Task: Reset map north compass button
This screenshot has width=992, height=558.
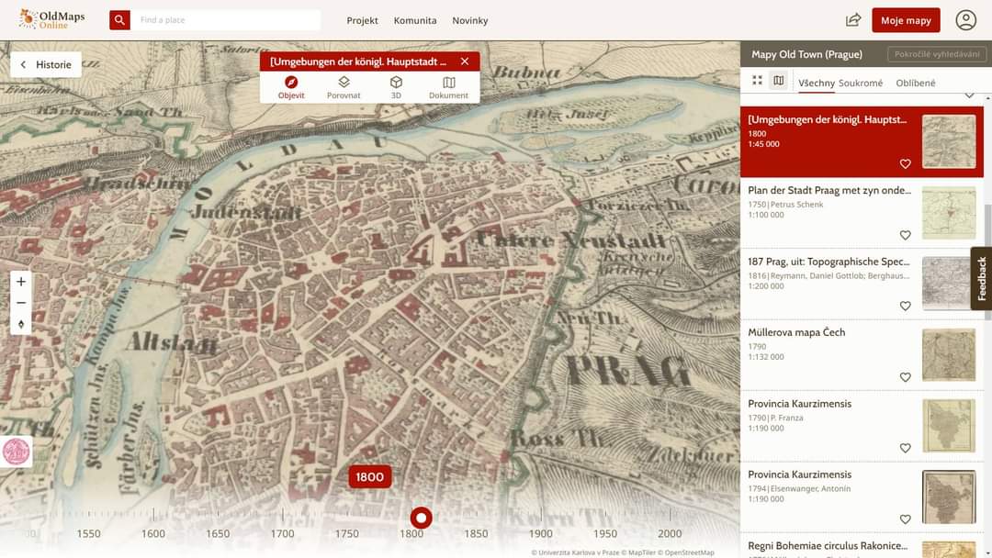Action: click(x=21, y=324)
